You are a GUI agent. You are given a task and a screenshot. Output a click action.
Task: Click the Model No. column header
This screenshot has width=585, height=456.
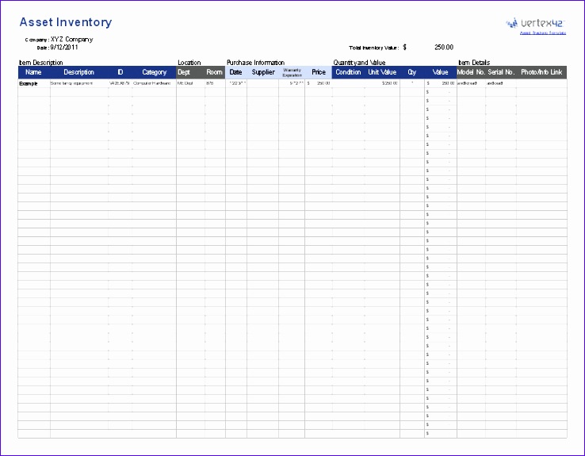[471, 72]
